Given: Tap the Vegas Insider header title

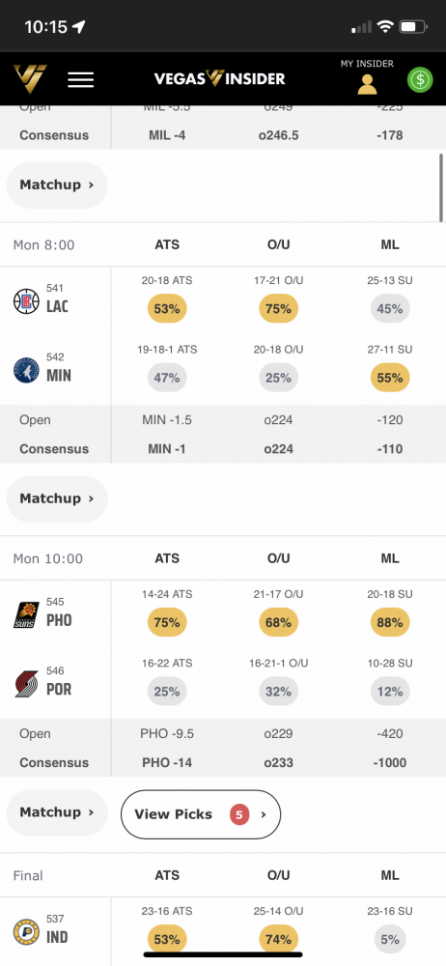Looking at the screenshot, I should pyautogui.click(x=219, y=79).
